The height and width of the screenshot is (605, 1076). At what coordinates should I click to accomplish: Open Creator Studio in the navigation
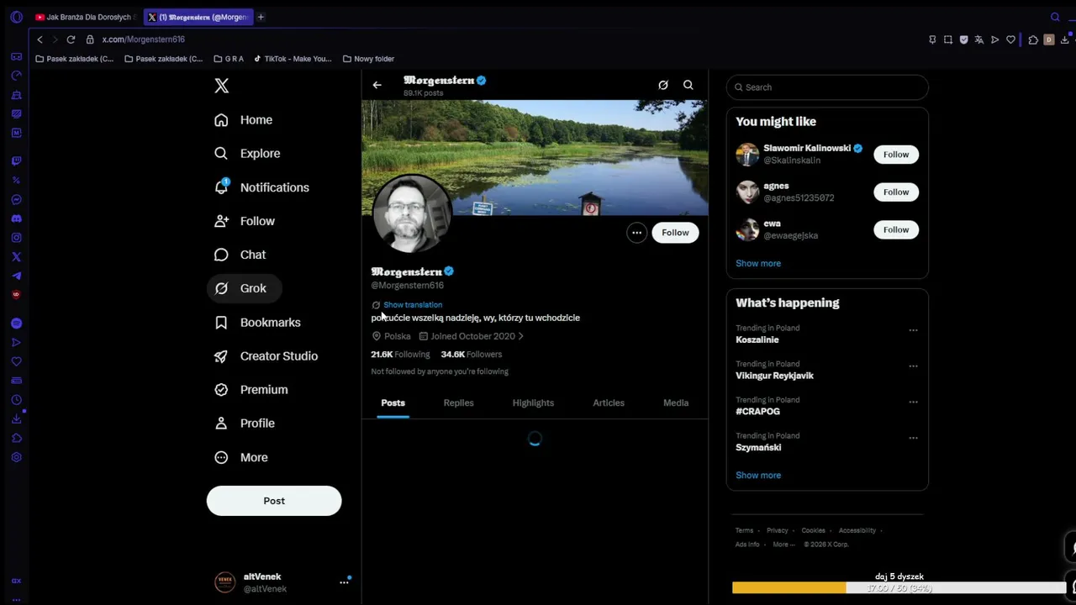(x=266, y=356)
